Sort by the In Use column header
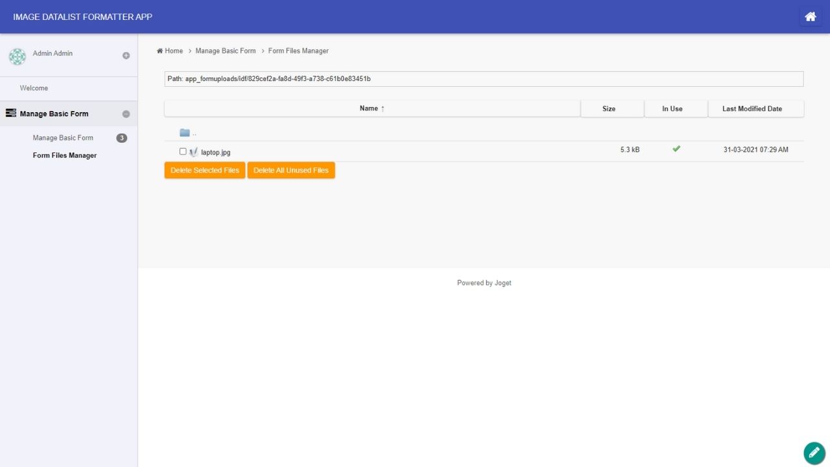830x467 pixels. [676, 109]
